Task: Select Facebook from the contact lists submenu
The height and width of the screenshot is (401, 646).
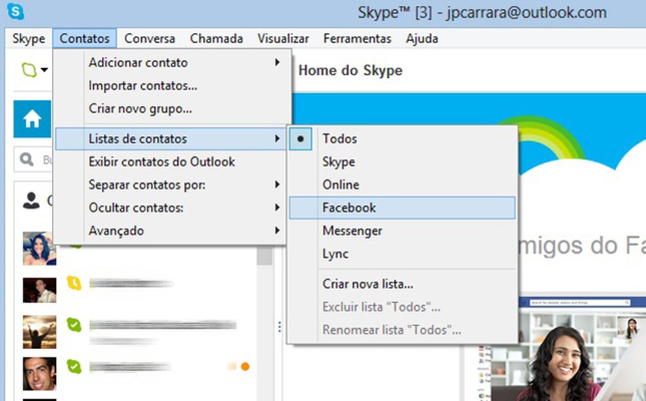Action: pyautogui.click(x=349, y=207)
